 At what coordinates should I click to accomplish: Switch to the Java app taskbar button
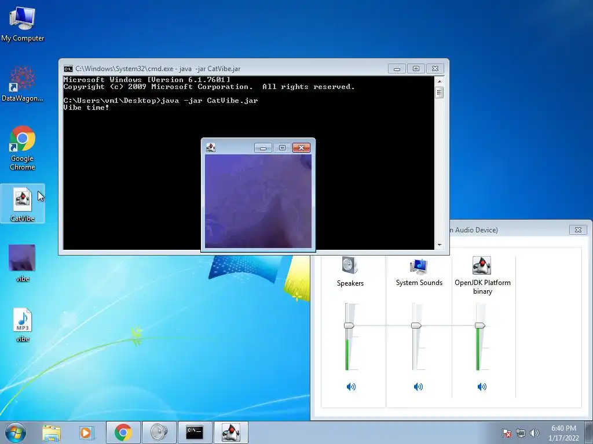(x=231, y=432)
